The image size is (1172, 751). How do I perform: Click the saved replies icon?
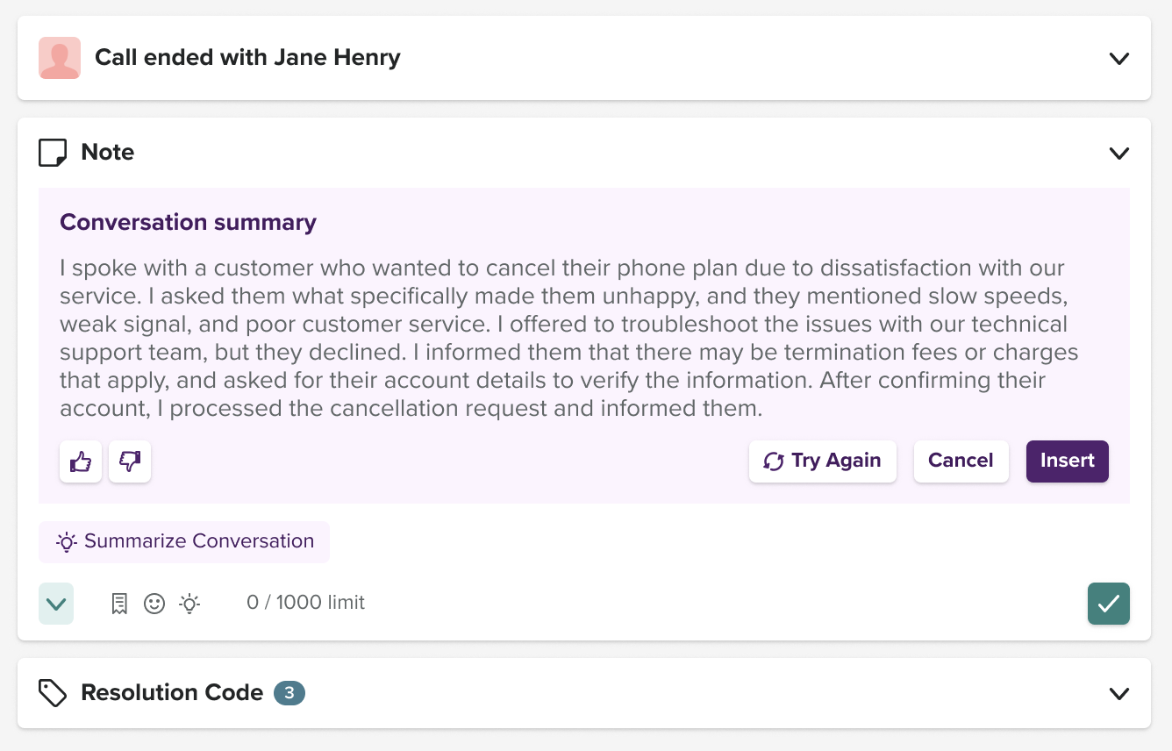[x=119, y=604]
